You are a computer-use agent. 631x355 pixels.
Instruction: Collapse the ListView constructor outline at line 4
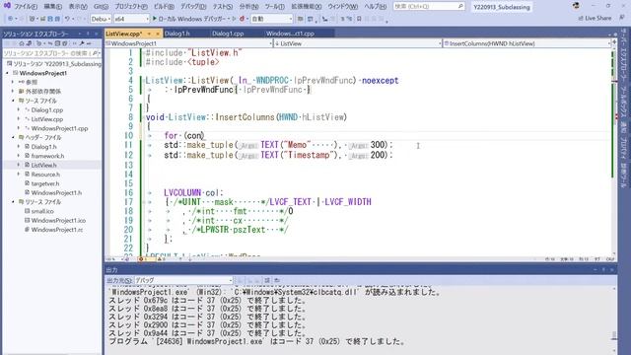coord(143,81)
